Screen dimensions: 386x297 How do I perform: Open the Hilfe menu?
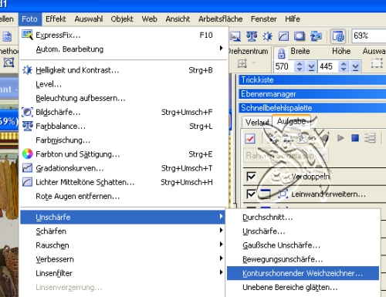tap(293, 19)
